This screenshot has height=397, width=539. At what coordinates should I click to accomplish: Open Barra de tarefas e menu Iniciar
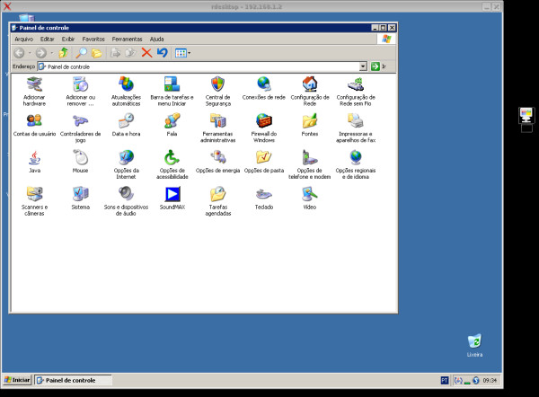tap(172, 91)
